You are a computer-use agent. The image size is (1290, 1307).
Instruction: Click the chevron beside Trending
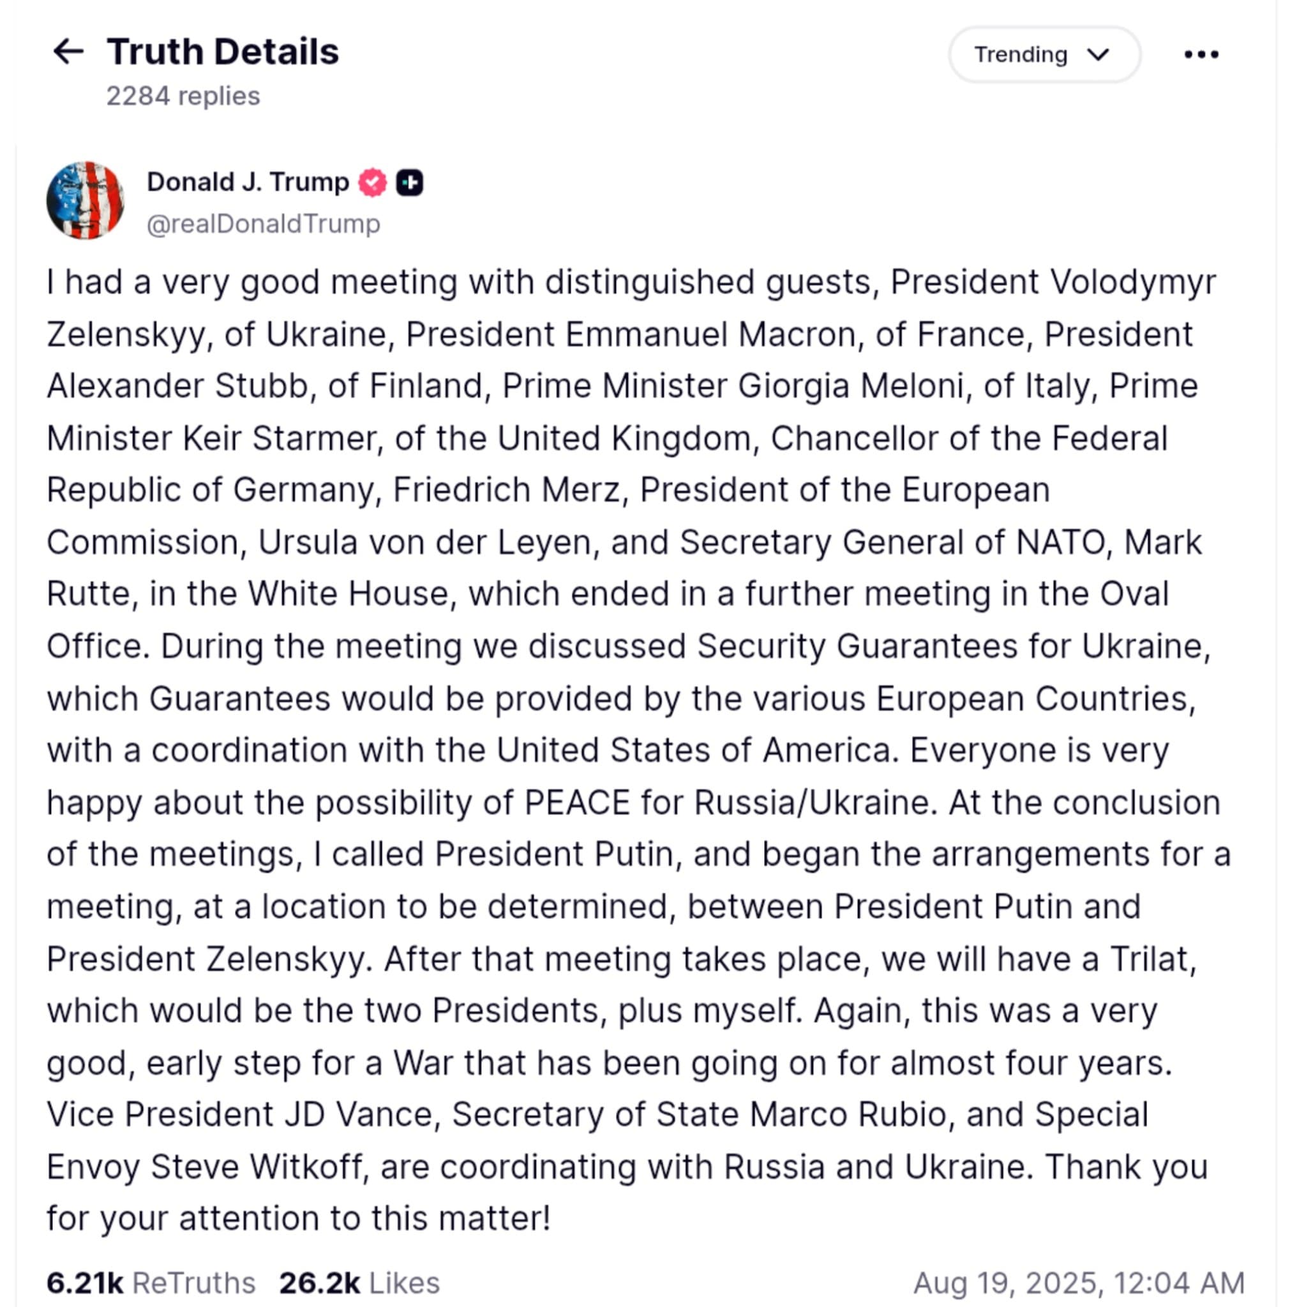pos(1099,55)
